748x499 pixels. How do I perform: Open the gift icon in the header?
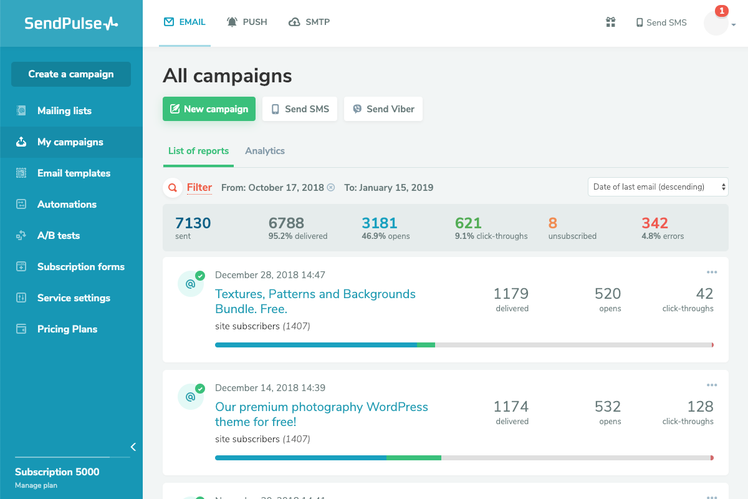(x=611, y=22)
